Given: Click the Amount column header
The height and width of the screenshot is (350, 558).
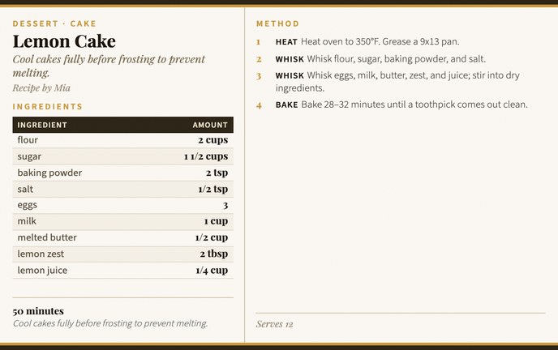Looking at the screenshot, I should coord(210,125).
